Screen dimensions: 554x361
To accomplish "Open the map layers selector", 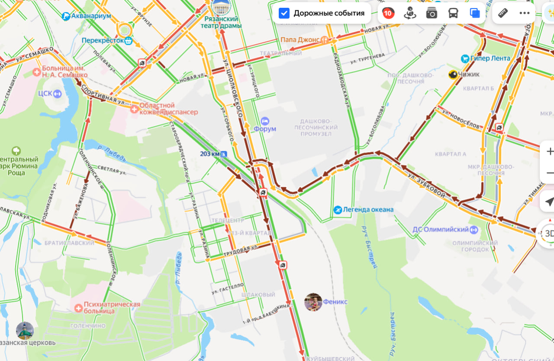I will 475,13.
